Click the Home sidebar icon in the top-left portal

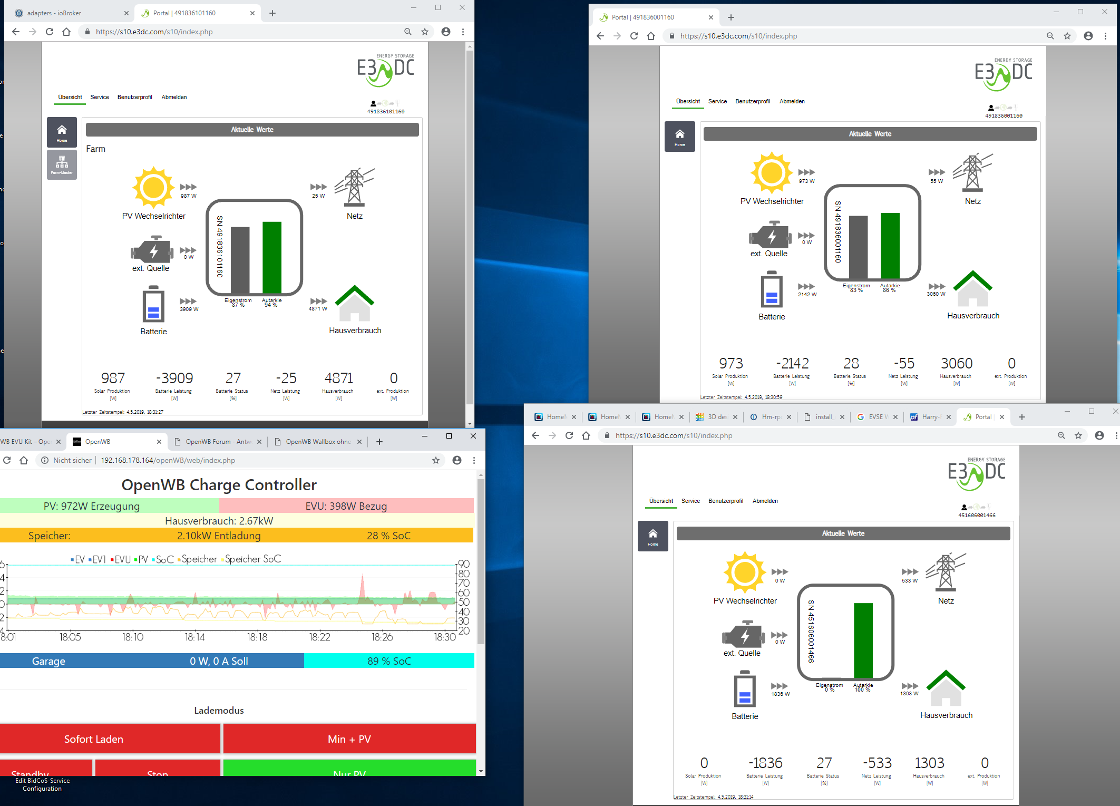pos(62,132)
